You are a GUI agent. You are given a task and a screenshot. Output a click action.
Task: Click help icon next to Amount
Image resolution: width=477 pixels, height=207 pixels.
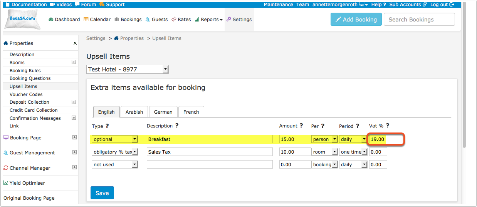[x=301, y=126]
